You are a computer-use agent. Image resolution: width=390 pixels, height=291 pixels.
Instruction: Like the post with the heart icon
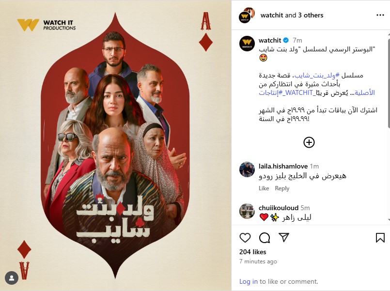pyautogui.click(x=245, y=238)
